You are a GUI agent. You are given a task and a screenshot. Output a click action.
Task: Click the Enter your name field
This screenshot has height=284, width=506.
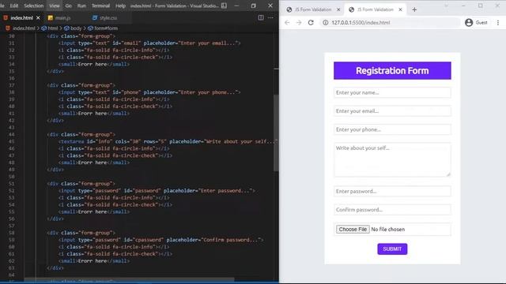[392, 93]
